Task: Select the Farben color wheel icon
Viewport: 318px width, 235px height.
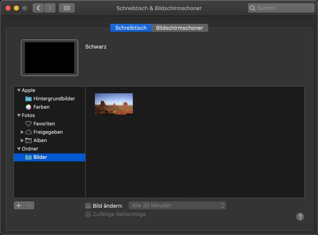Action: pos(28,107)
